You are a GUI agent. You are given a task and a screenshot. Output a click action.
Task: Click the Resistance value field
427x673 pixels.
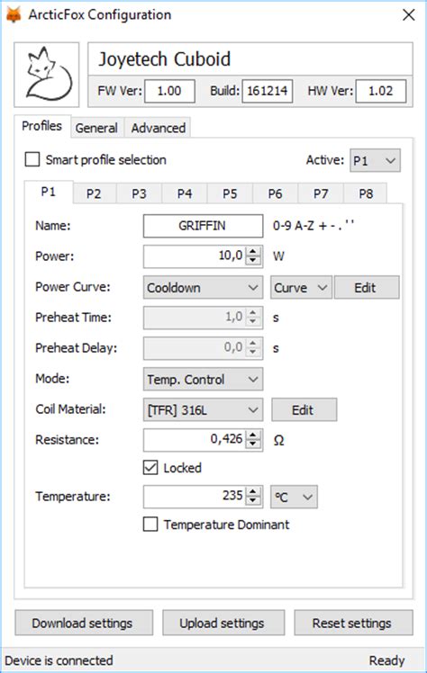click(x=195, y=439)
